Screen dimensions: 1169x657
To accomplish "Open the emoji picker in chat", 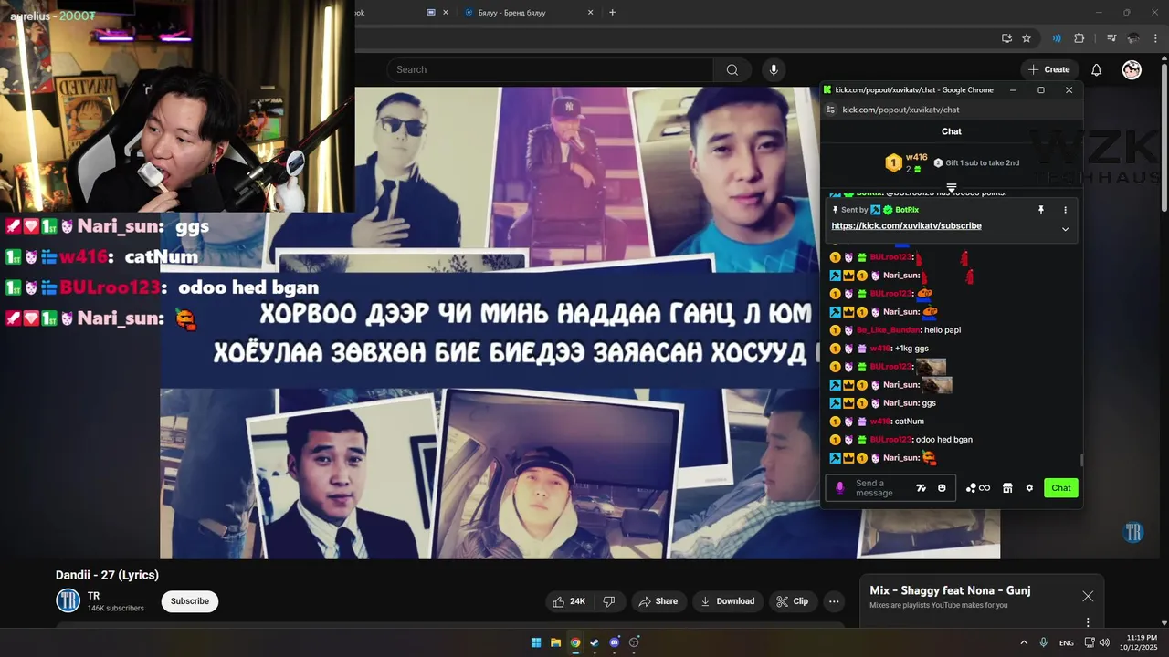I will coord(942,488).
